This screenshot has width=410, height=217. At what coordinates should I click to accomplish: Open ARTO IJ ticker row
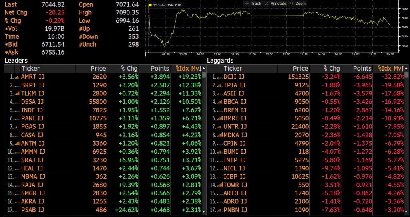point(235,193)
